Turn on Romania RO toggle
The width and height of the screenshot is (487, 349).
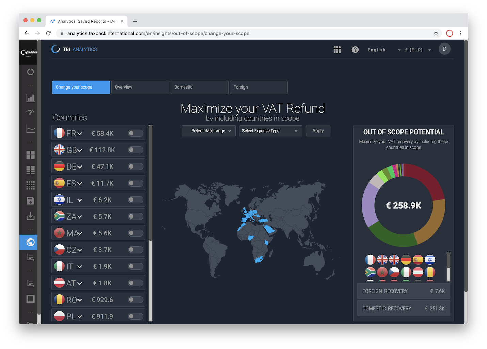pyautogui.click(x=136, y=300)
